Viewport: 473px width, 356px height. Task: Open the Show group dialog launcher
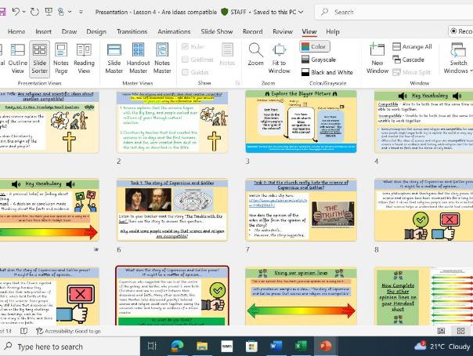[x=237, y=83]
